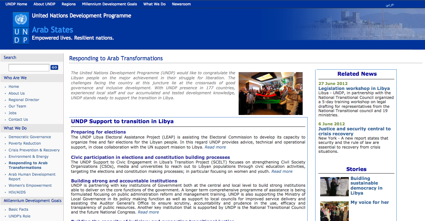
Task: Click the Search label in sidebar
Action: coord(10,57)
